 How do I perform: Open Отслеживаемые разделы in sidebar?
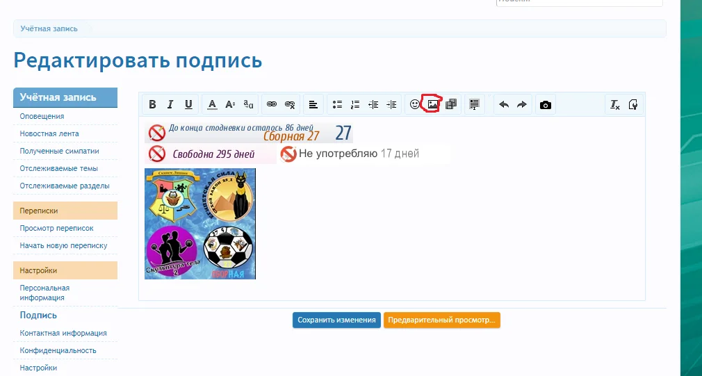(65, 186)
